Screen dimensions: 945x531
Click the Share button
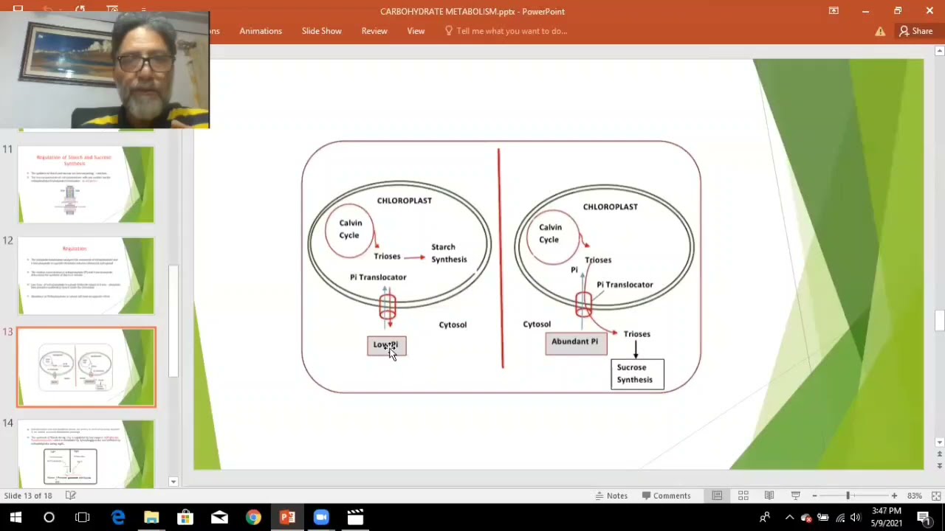[x=915, y=31]
